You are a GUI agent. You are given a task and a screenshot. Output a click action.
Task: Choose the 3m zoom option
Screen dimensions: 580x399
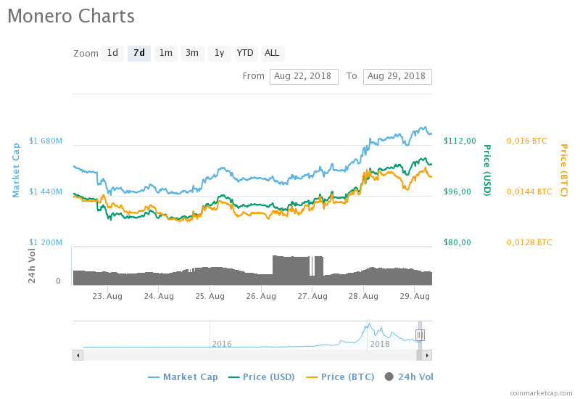coord(192,53)
